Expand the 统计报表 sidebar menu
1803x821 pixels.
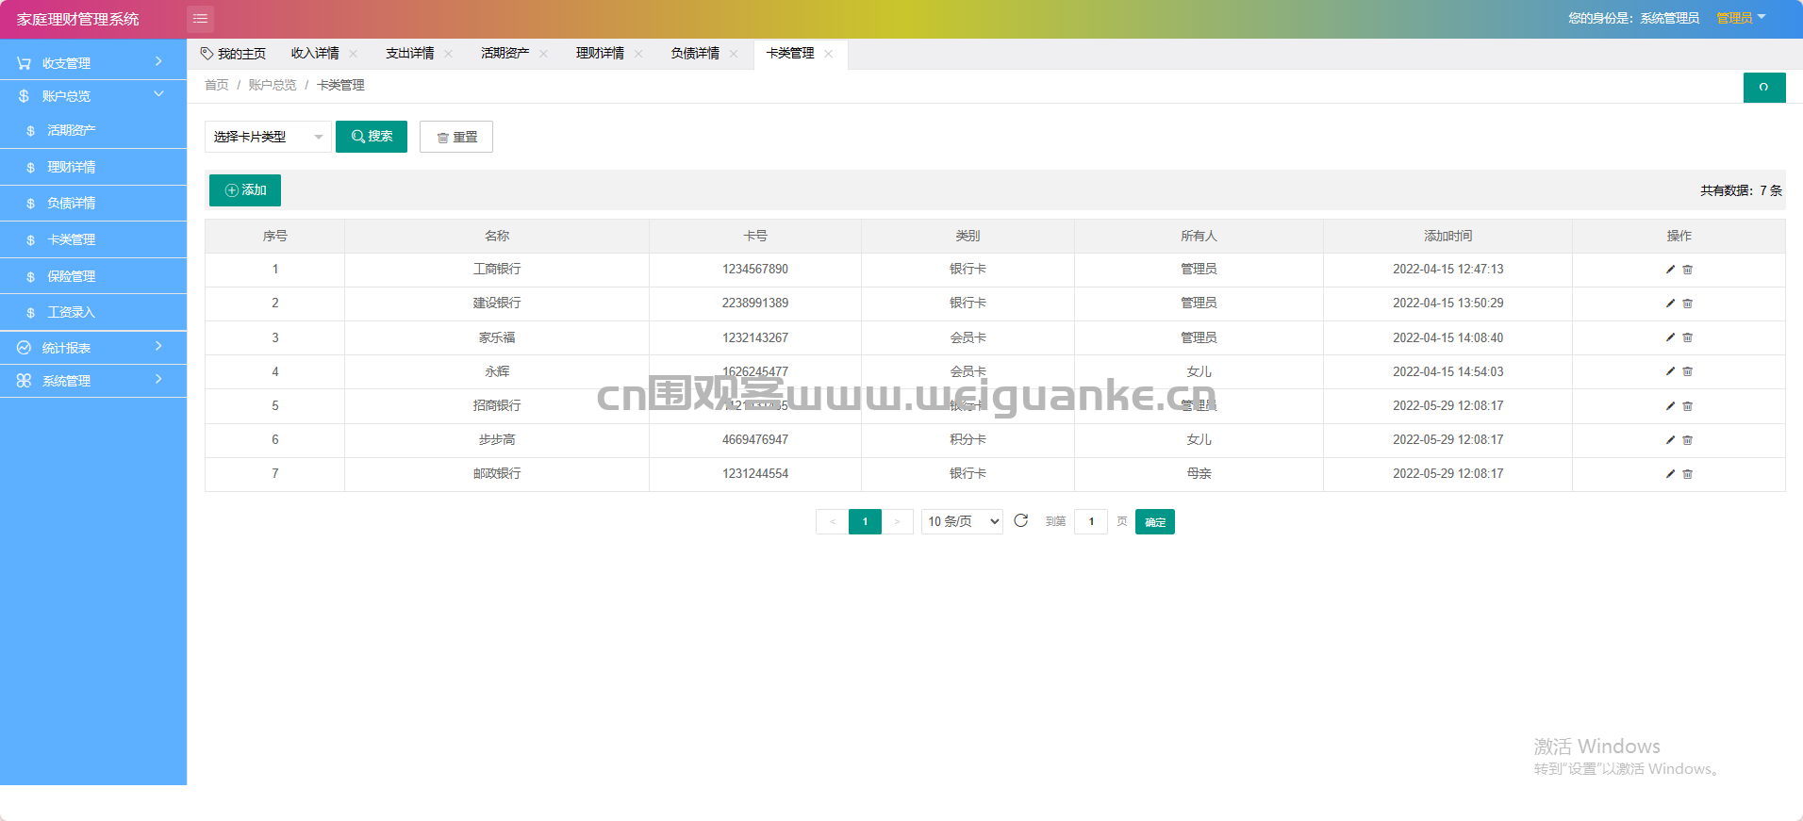pyautogui.click(x=93, y=348)
